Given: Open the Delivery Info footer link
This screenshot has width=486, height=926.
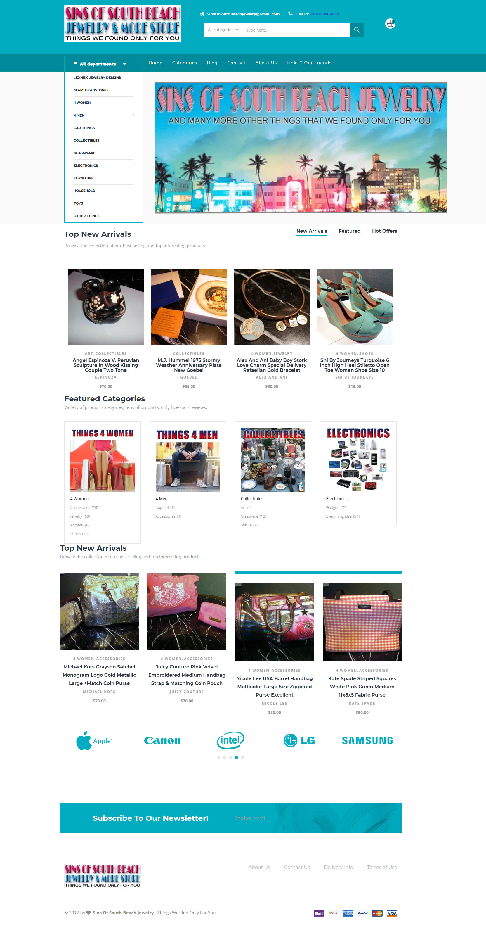Looking at the screenshot, I should tap(338, 868).
